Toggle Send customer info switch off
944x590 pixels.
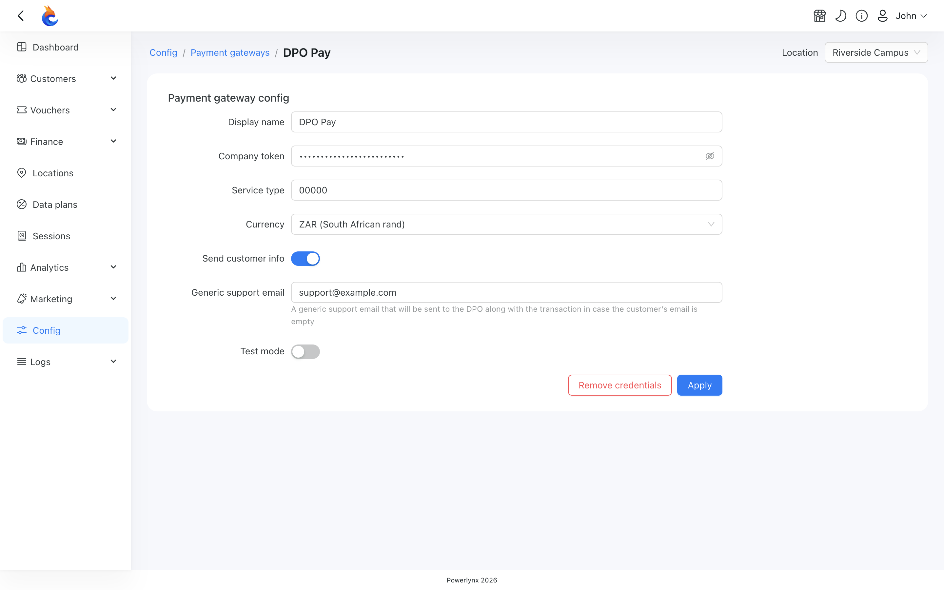(305, 258)
